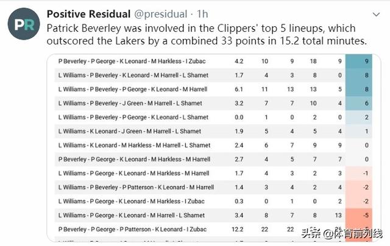Click the Toutiao watermark text
Viewport: 390px width, 246px height.
tap(342, 234)
